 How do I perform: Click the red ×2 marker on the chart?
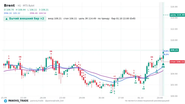(114, 76)
